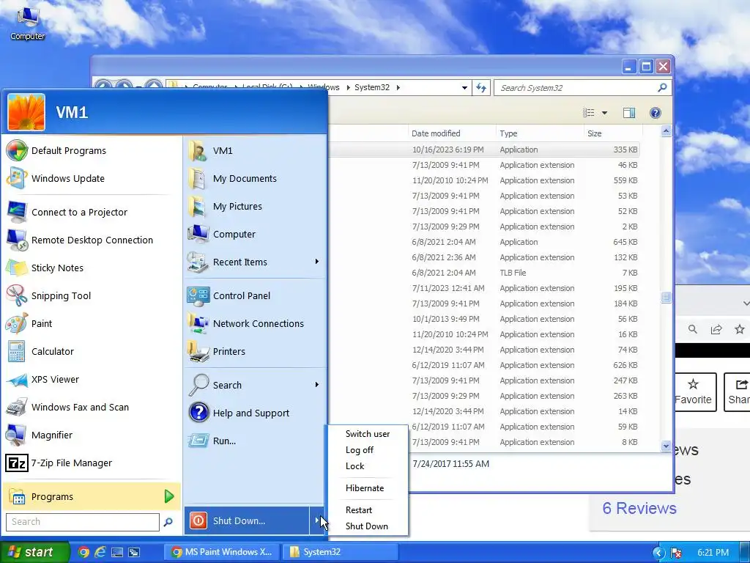Viewport: 750px width, 563px height.
Task: Sort files by Size column
Action: pyautogui.click(x=612, y=133)
